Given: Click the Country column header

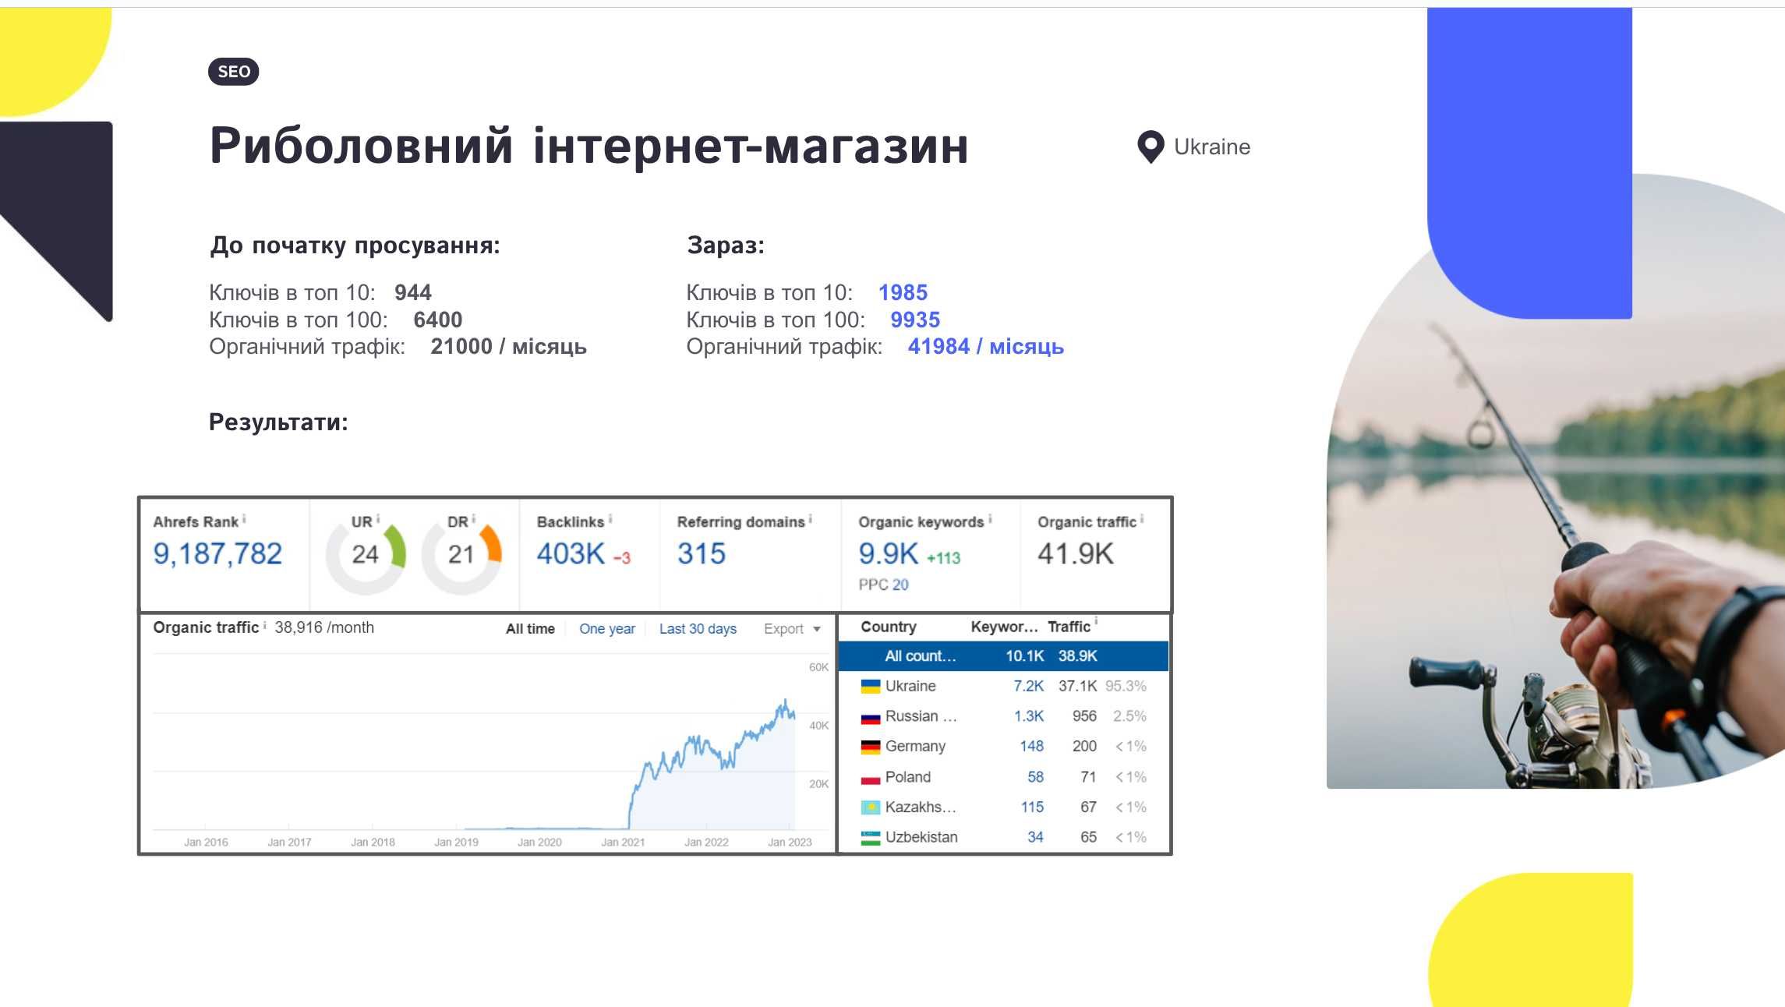Looking at the screenshot, I should (889, 627).
